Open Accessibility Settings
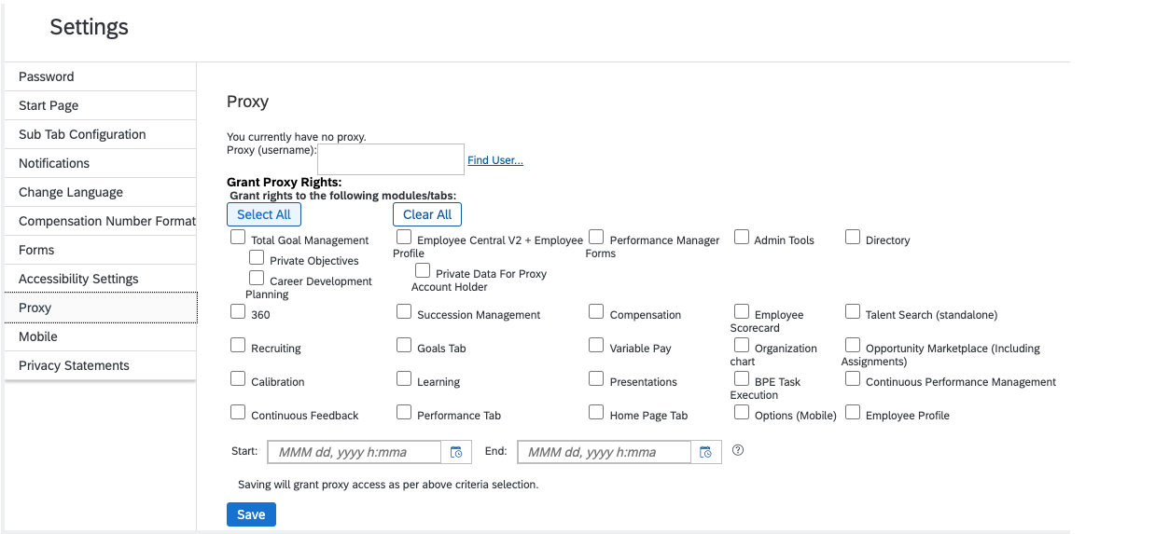 coord(101,279)
